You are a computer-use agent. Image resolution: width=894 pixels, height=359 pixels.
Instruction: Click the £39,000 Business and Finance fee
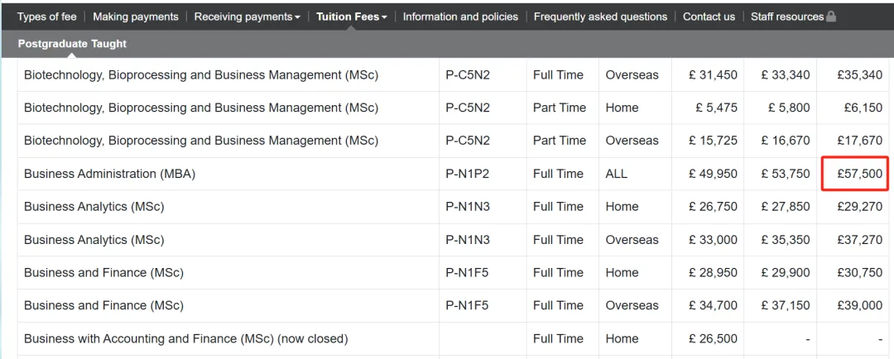click(x=859, y=305)
